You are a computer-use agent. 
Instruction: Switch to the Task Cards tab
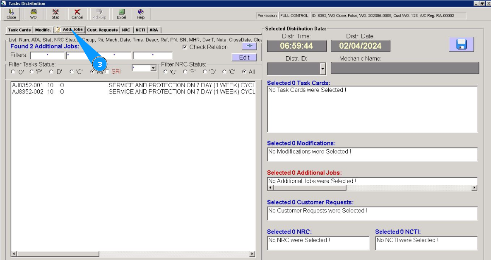(x=19, y=30)
